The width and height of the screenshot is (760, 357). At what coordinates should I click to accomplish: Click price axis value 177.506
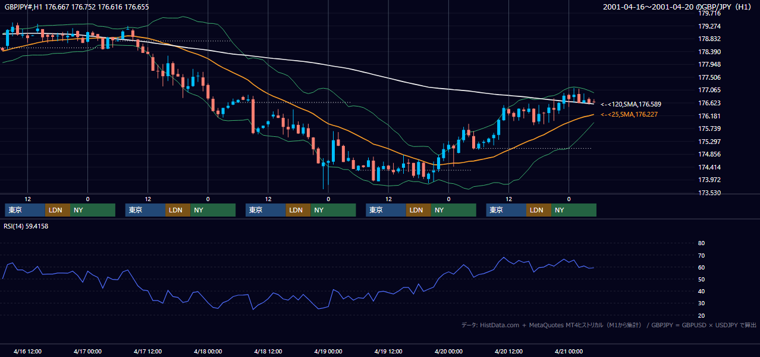coord(709,77)
